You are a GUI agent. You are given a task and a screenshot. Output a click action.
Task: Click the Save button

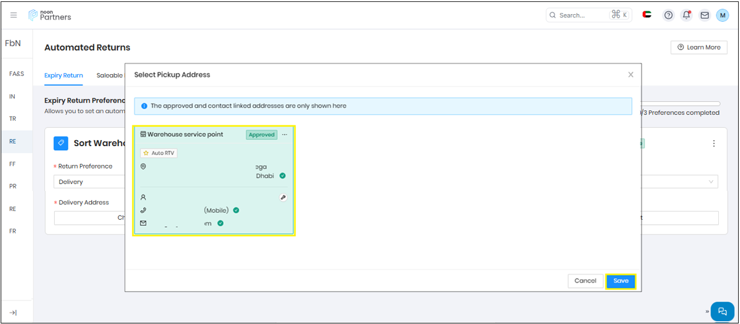click(621, 281)
